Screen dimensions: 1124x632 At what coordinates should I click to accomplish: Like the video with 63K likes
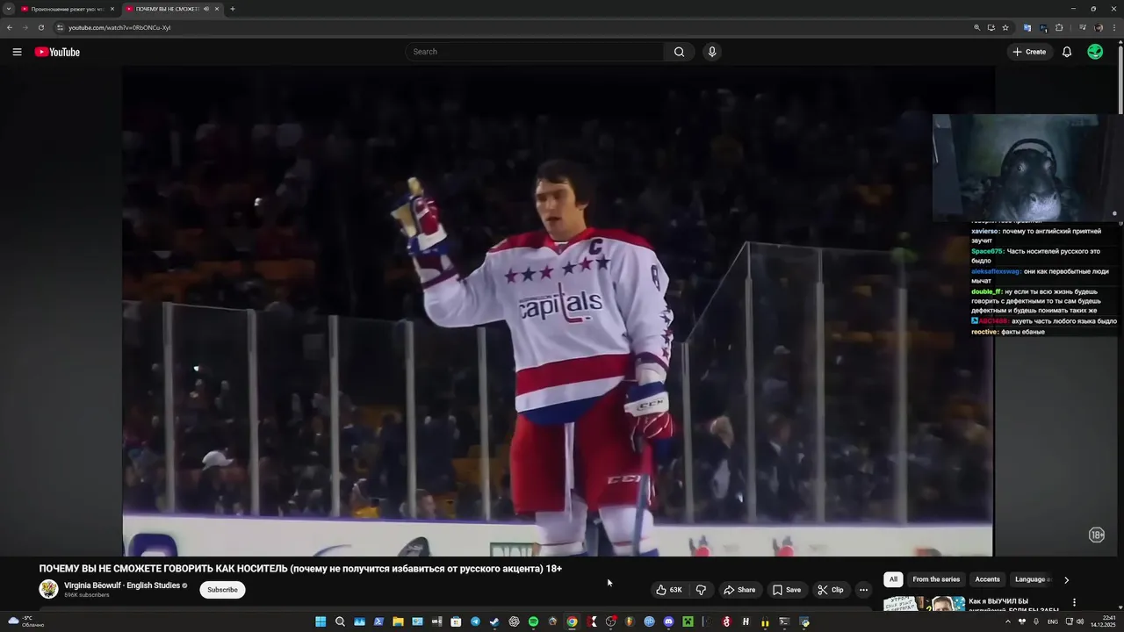tap(669, 590)
